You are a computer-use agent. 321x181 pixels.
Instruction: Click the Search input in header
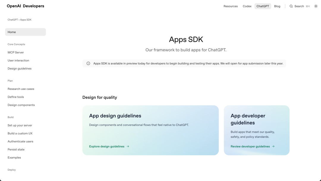click(x=300, y=6)
